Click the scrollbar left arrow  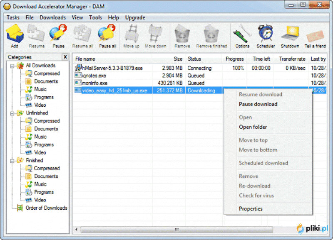click(76, 229)
